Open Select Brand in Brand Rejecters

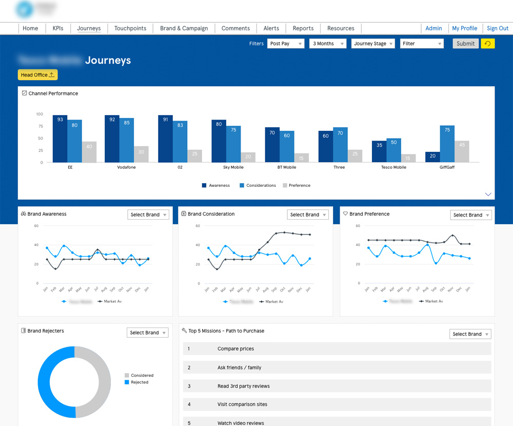point(148,333)
